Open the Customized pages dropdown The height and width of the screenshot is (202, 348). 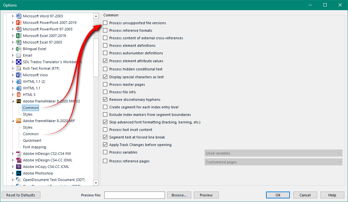click(274, 162)
